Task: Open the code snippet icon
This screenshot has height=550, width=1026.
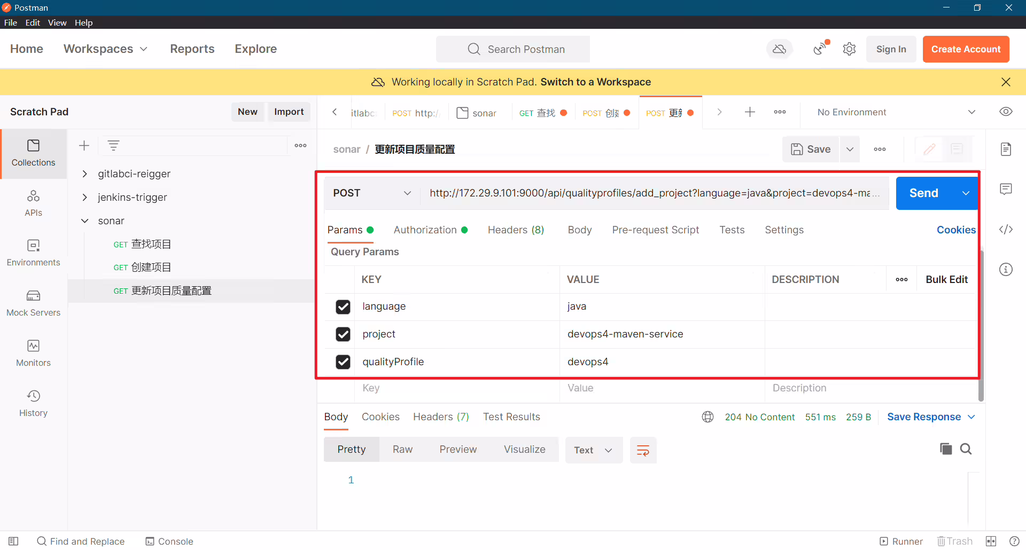Action: 1006,230
